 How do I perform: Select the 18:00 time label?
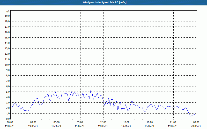(x=150, y=122)
